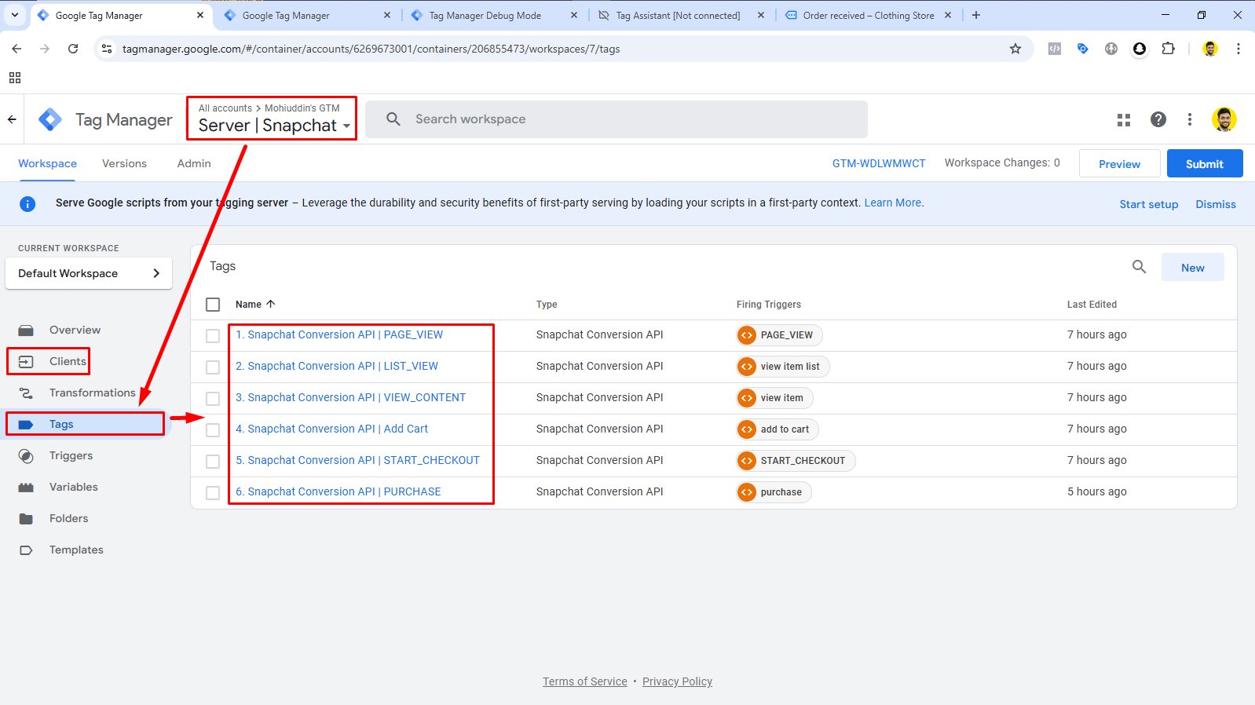Toggle the select-all tags header checkbox
Image resolution: width=1255 pixels, height=705 pixels.
point(213,305)
